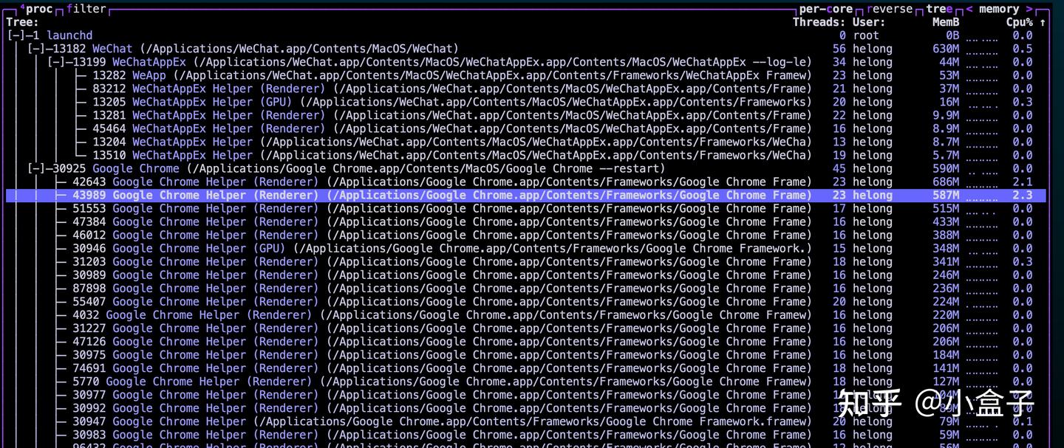Select process 55407 Chrome Helper (Renderer)
Screen dimensions: 1064x448
(x=526, y=301)
